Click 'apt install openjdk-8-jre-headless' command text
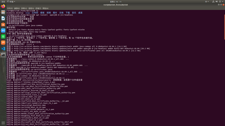This screenshot has height=126, width=225. (54, 15)
